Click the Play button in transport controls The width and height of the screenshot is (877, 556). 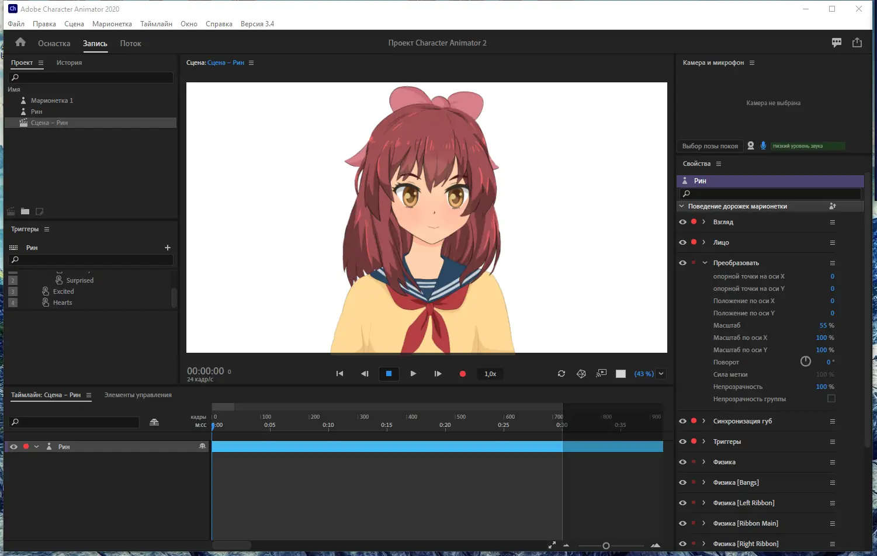coord(413,374)
